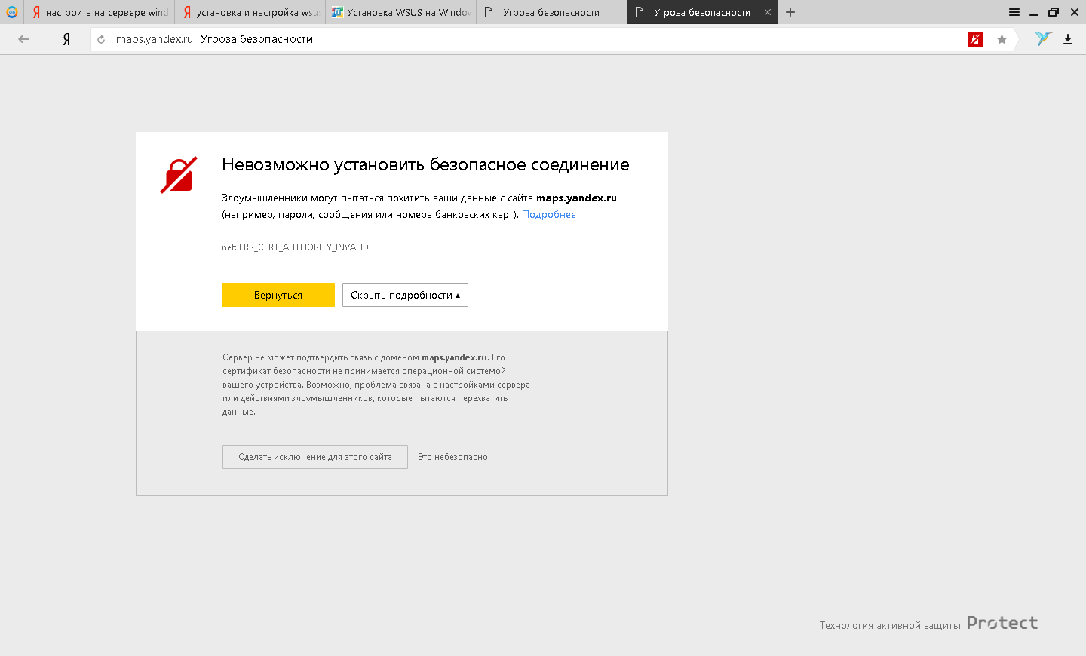Add a new tab with the plus button

click(x=790, y=12)
